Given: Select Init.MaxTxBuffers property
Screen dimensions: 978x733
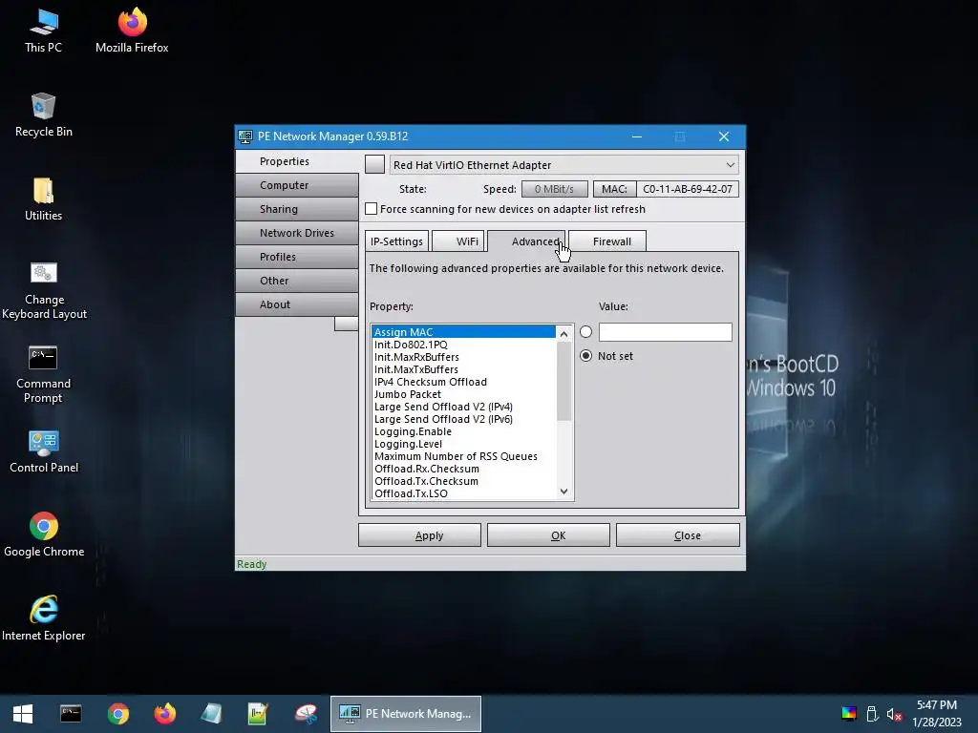Looking at the screenshot, I should [463, 369].
